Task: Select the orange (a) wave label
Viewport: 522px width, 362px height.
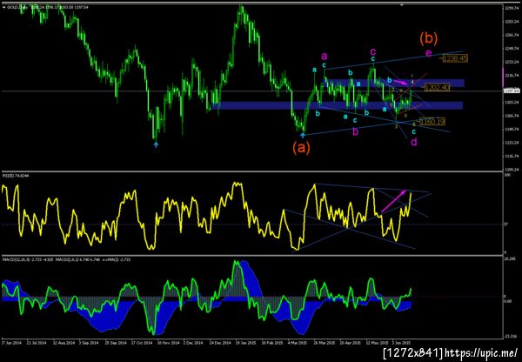Action: coord(301,147)
